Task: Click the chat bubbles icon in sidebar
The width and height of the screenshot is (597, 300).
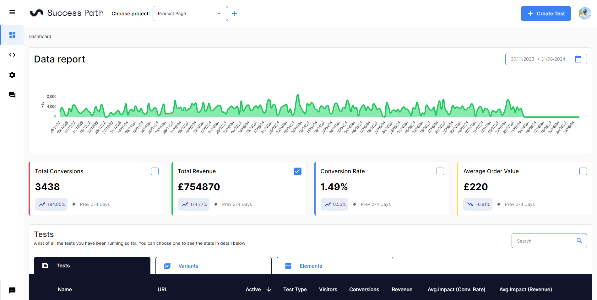Action: pos(12,95)
